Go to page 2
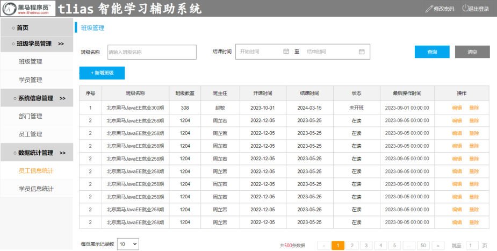The image size is (497, 251). [352, 245]
